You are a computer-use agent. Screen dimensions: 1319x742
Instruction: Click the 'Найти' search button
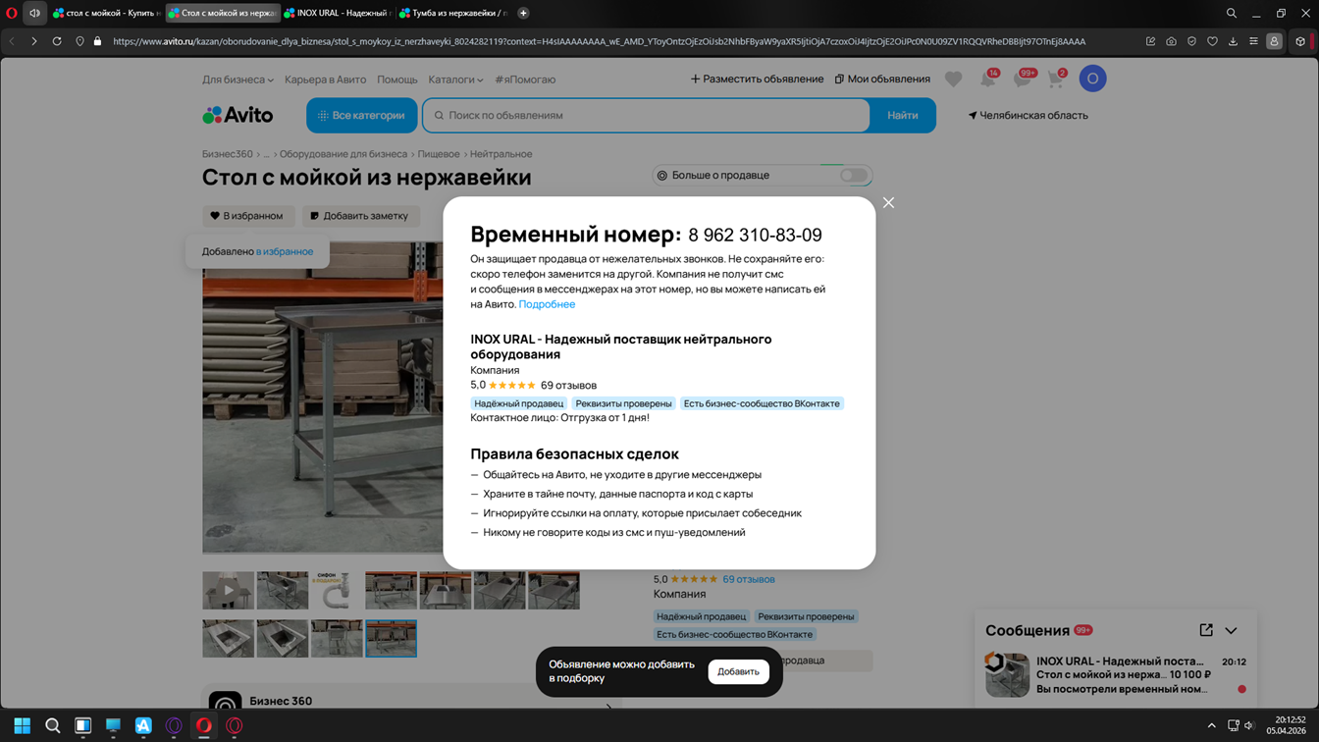point(903,115)
